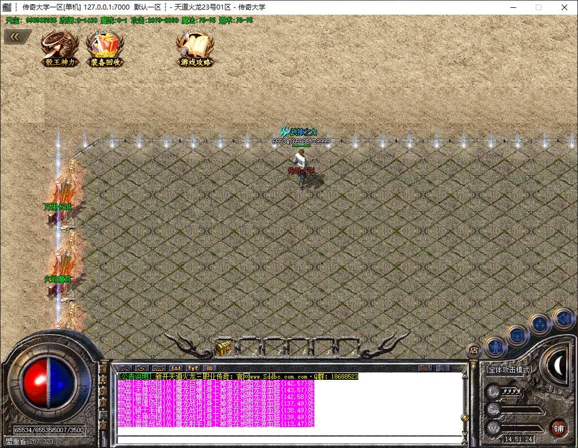Click the red HP half of orb
This screenshot has width=578, height=448.
click(35, 382)
